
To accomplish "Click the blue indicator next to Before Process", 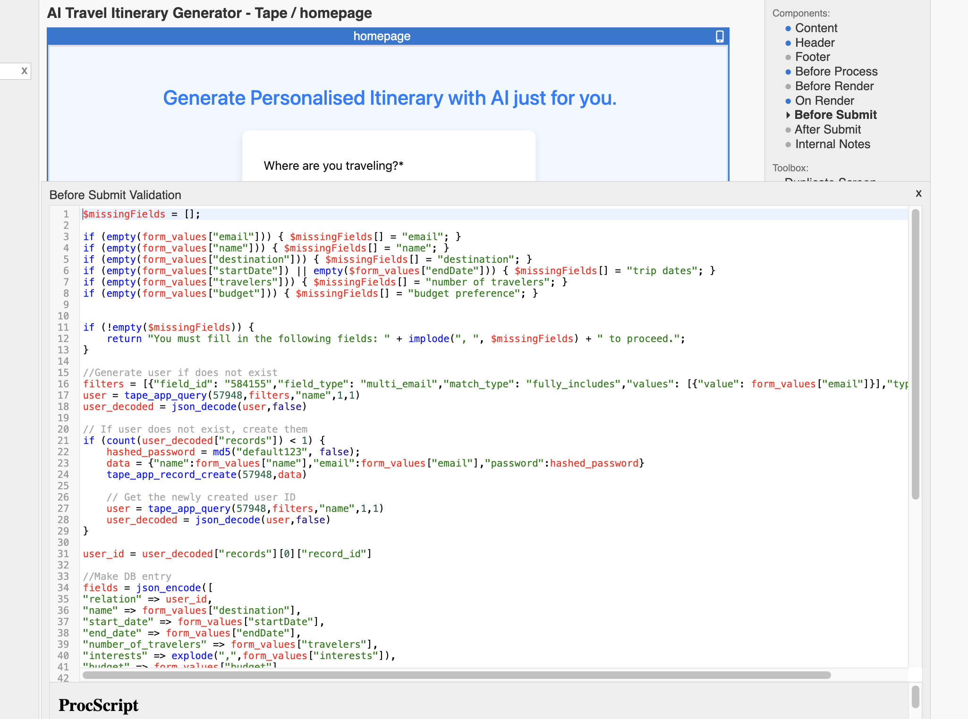I will click(x=788, y=72).
